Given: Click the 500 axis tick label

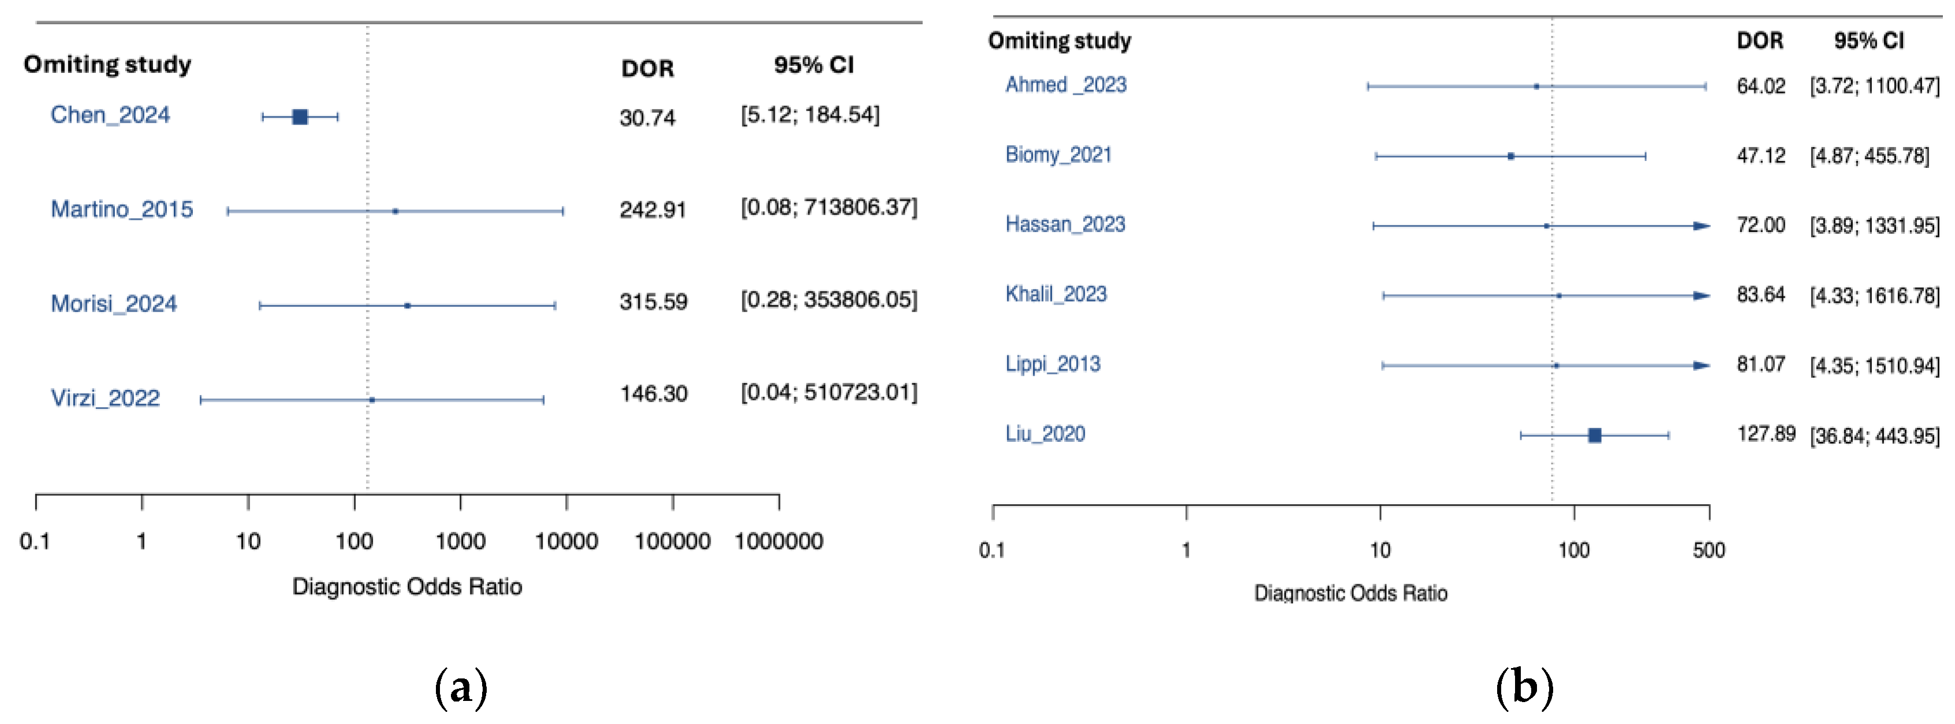Looking at the screenshot, I should (1708, 550).
